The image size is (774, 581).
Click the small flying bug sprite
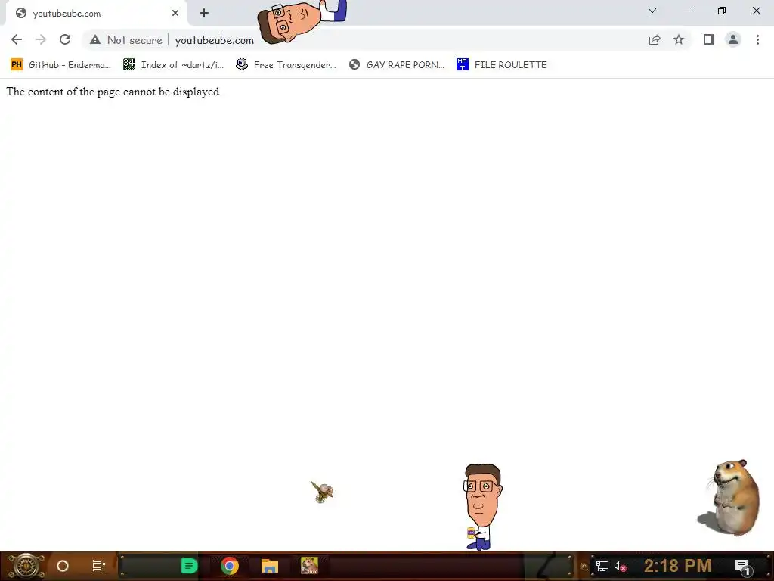[x=322, y=492]
